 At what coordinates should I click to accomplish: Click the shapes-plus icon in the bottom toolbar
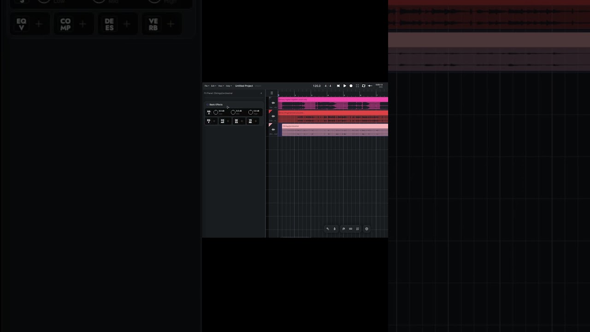[357, 229]
